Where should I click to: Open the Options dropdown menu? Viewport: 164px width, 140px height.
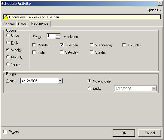(x=154, y=10)
